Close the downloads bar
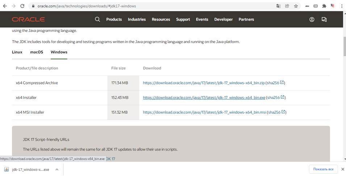Viewport: 346px width, 176px height. click(x=342, y=169)
